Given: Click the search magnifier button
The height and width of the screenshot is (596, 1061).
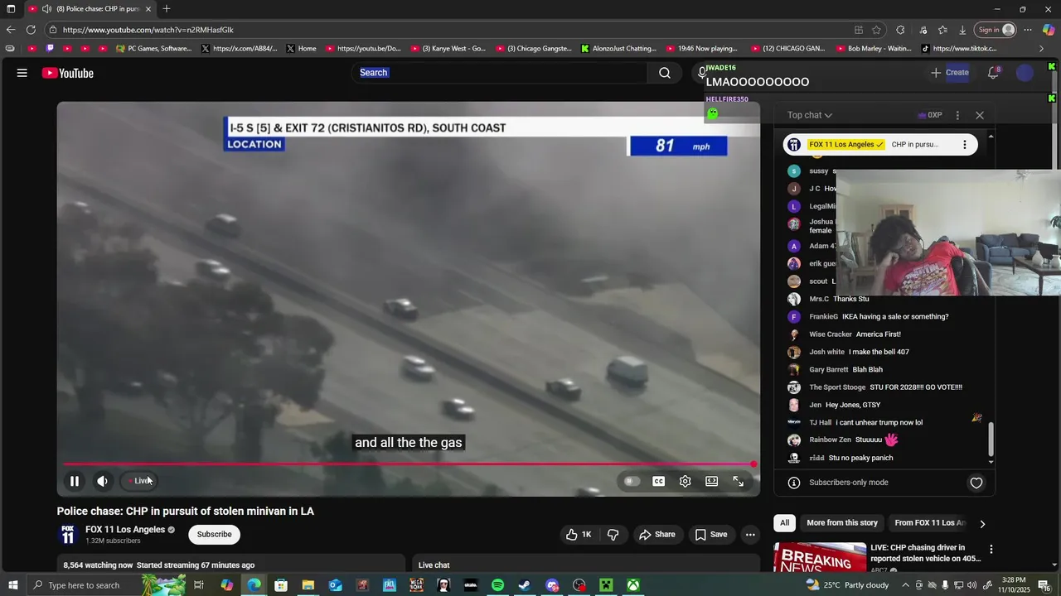Looking at the screenshot, I should click(x=665, y=73).
